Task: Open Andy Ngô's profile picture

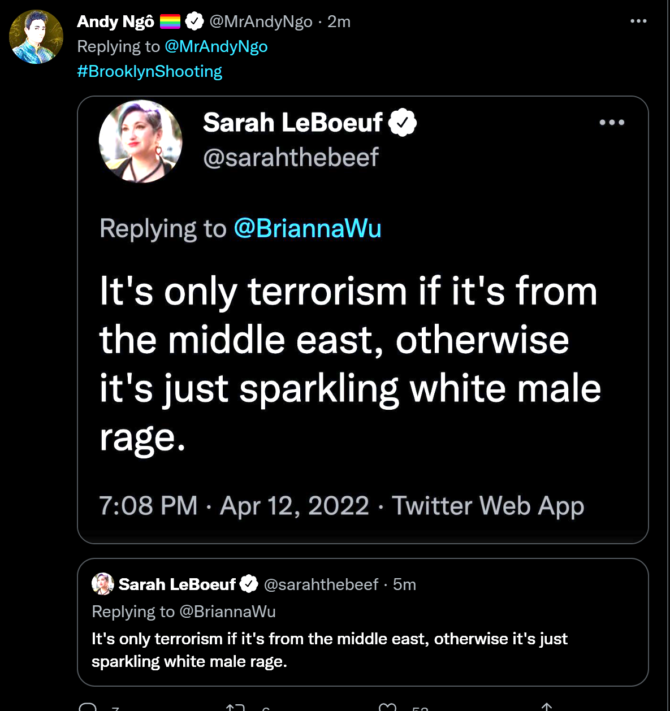Action: click(x=36, y=37)
